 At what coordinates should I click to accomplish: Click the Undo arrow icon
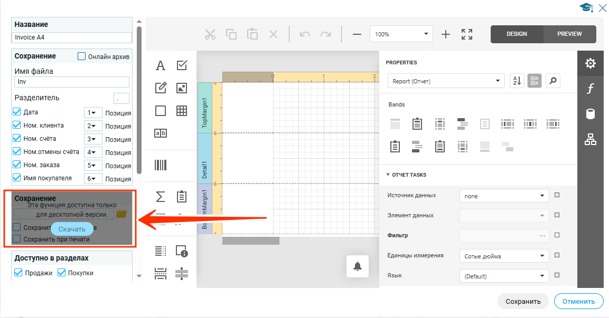click(305, 34)
